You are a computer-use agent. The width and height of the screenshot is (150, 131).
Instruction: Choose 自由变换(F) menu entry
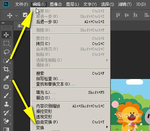[x=71, y=122]
